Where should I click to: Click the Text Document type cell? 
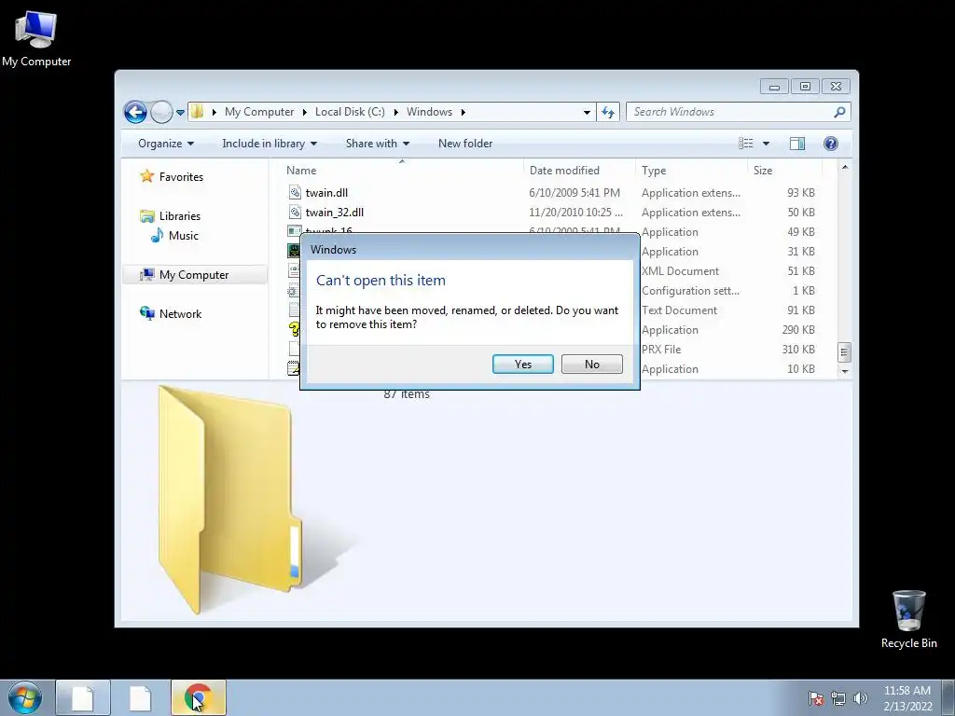679,310
